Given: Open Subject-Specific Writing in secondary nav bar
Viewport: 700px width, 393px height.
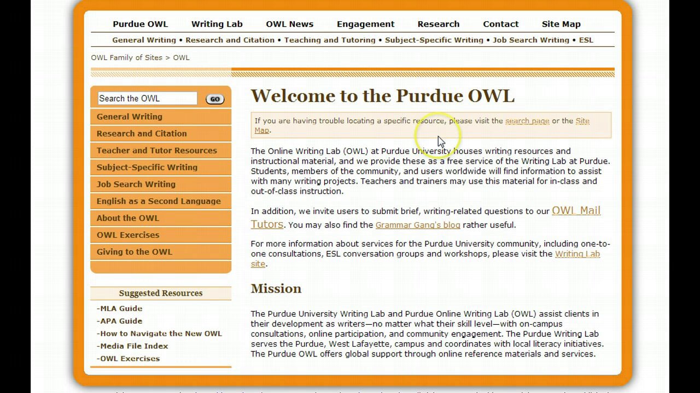Looking at the screenshot, I should pos(434,40).
